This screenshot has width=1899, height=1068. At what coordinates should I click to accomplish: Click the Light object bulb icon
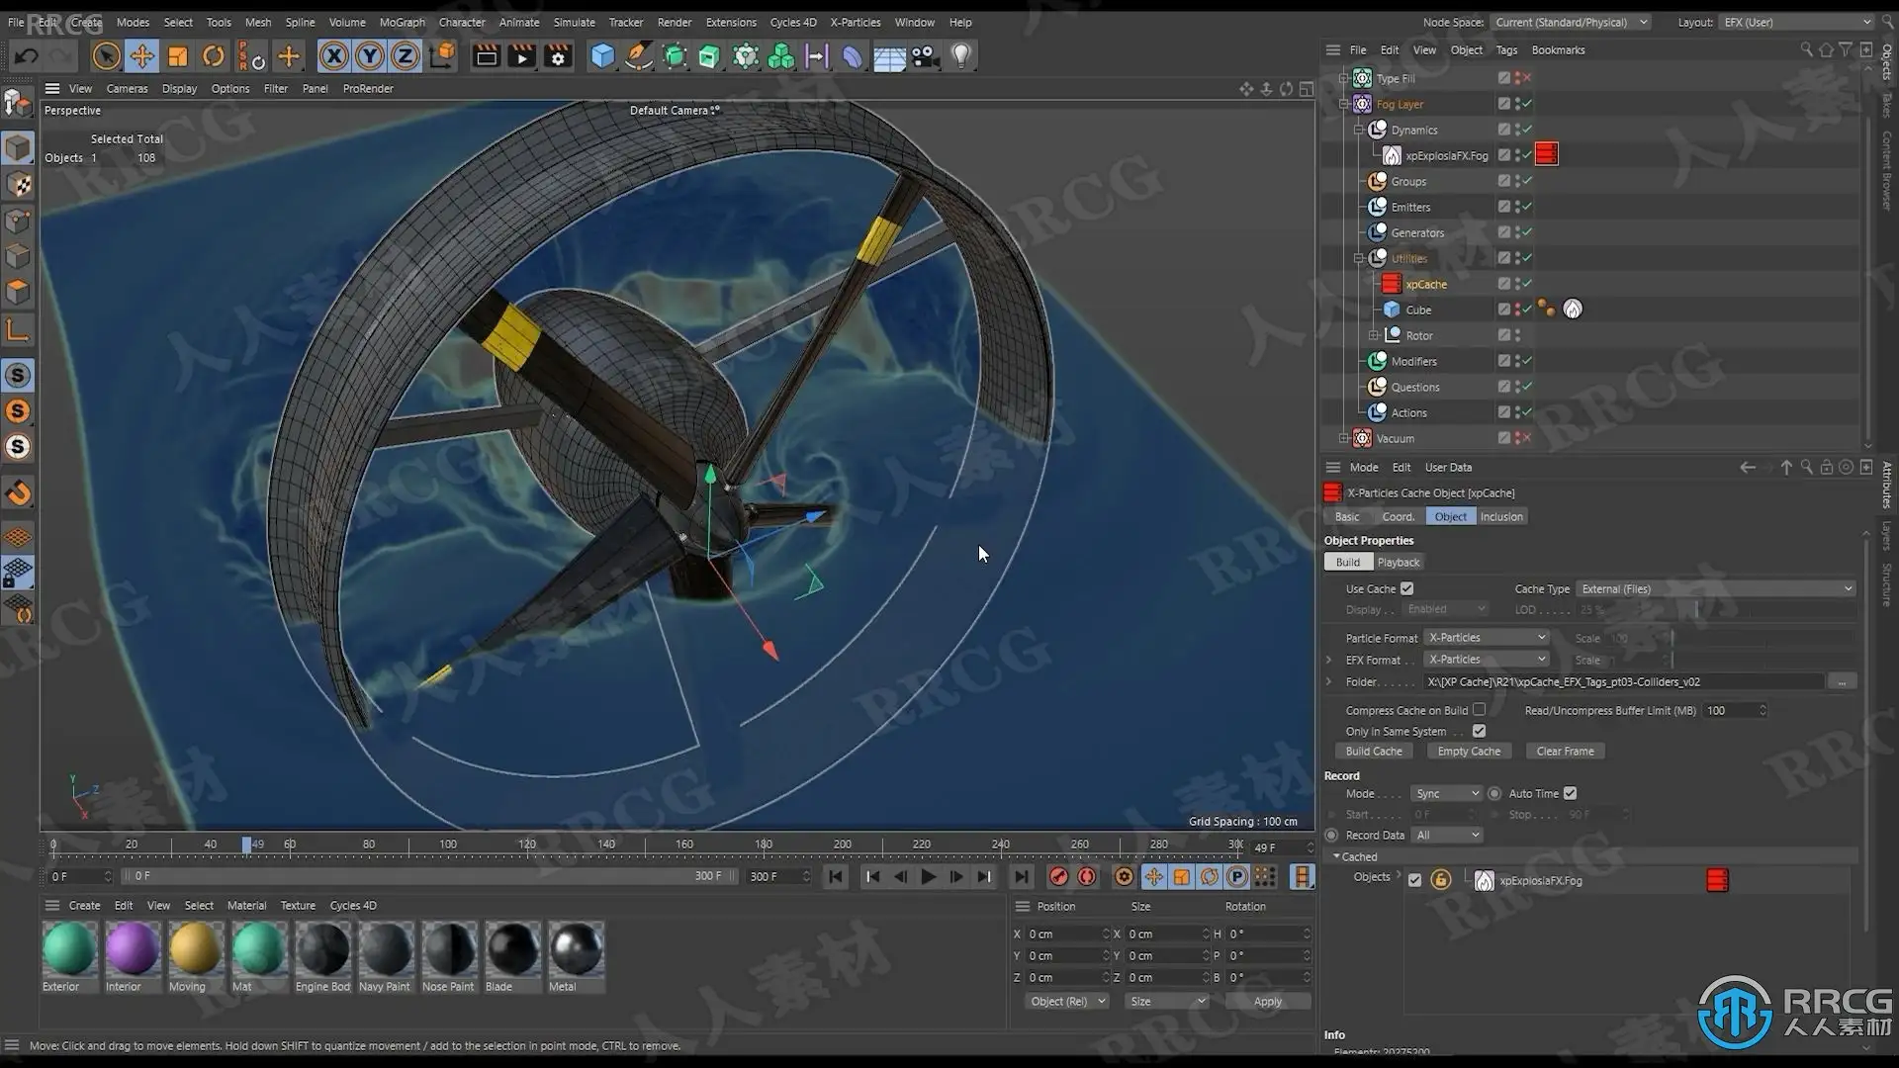[x=960, y=56]
